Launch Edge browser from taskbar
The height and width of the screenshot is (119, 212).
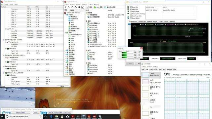coord(51,116)
